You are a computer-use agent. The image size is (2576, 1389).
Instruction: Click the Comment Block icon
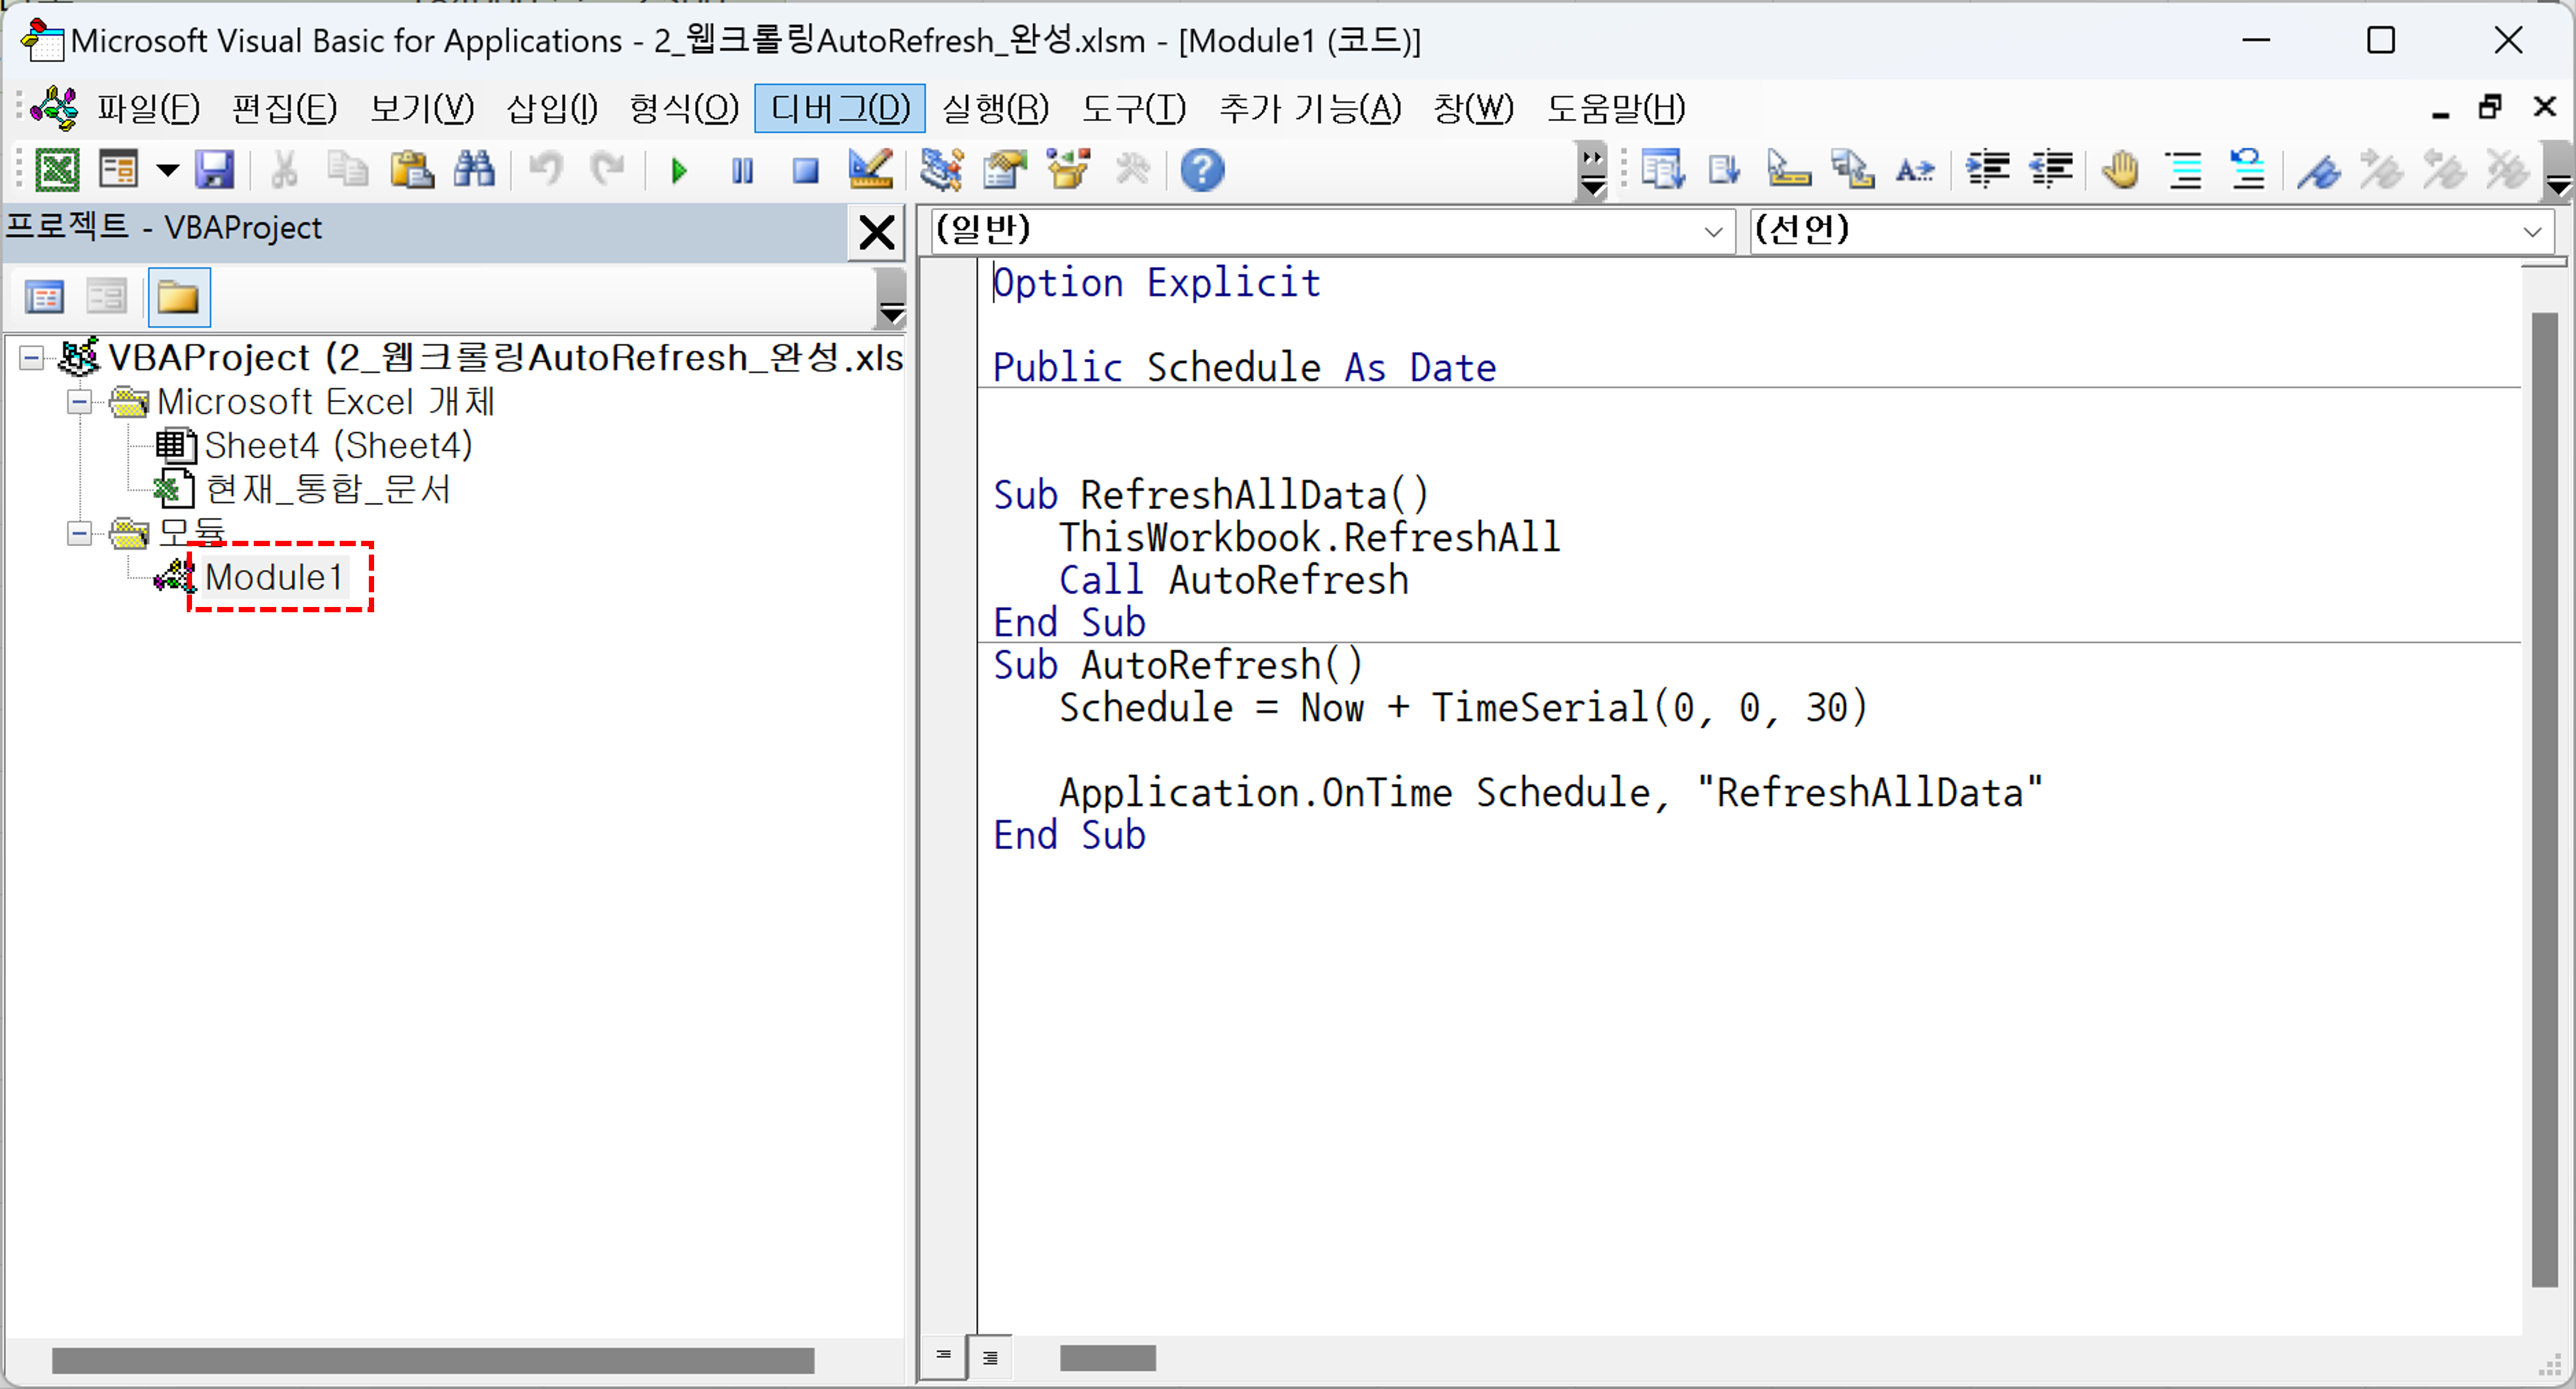click(x=2185, y=170)
